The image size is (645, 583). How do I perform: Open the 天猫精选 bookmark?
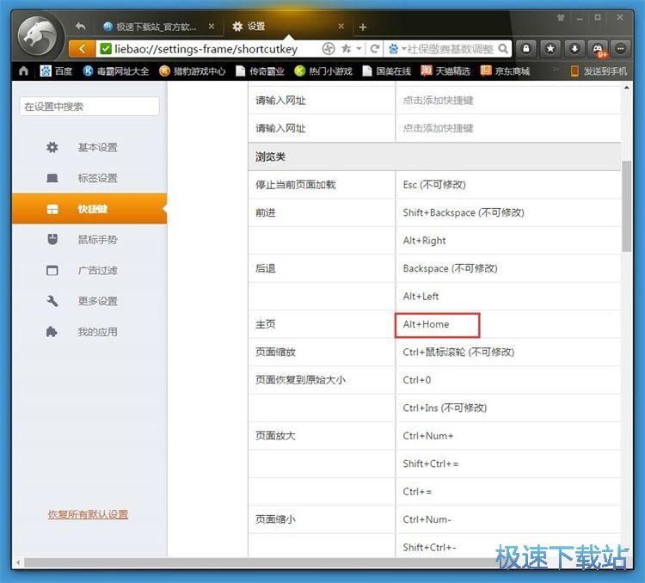(x=445, y=71)
